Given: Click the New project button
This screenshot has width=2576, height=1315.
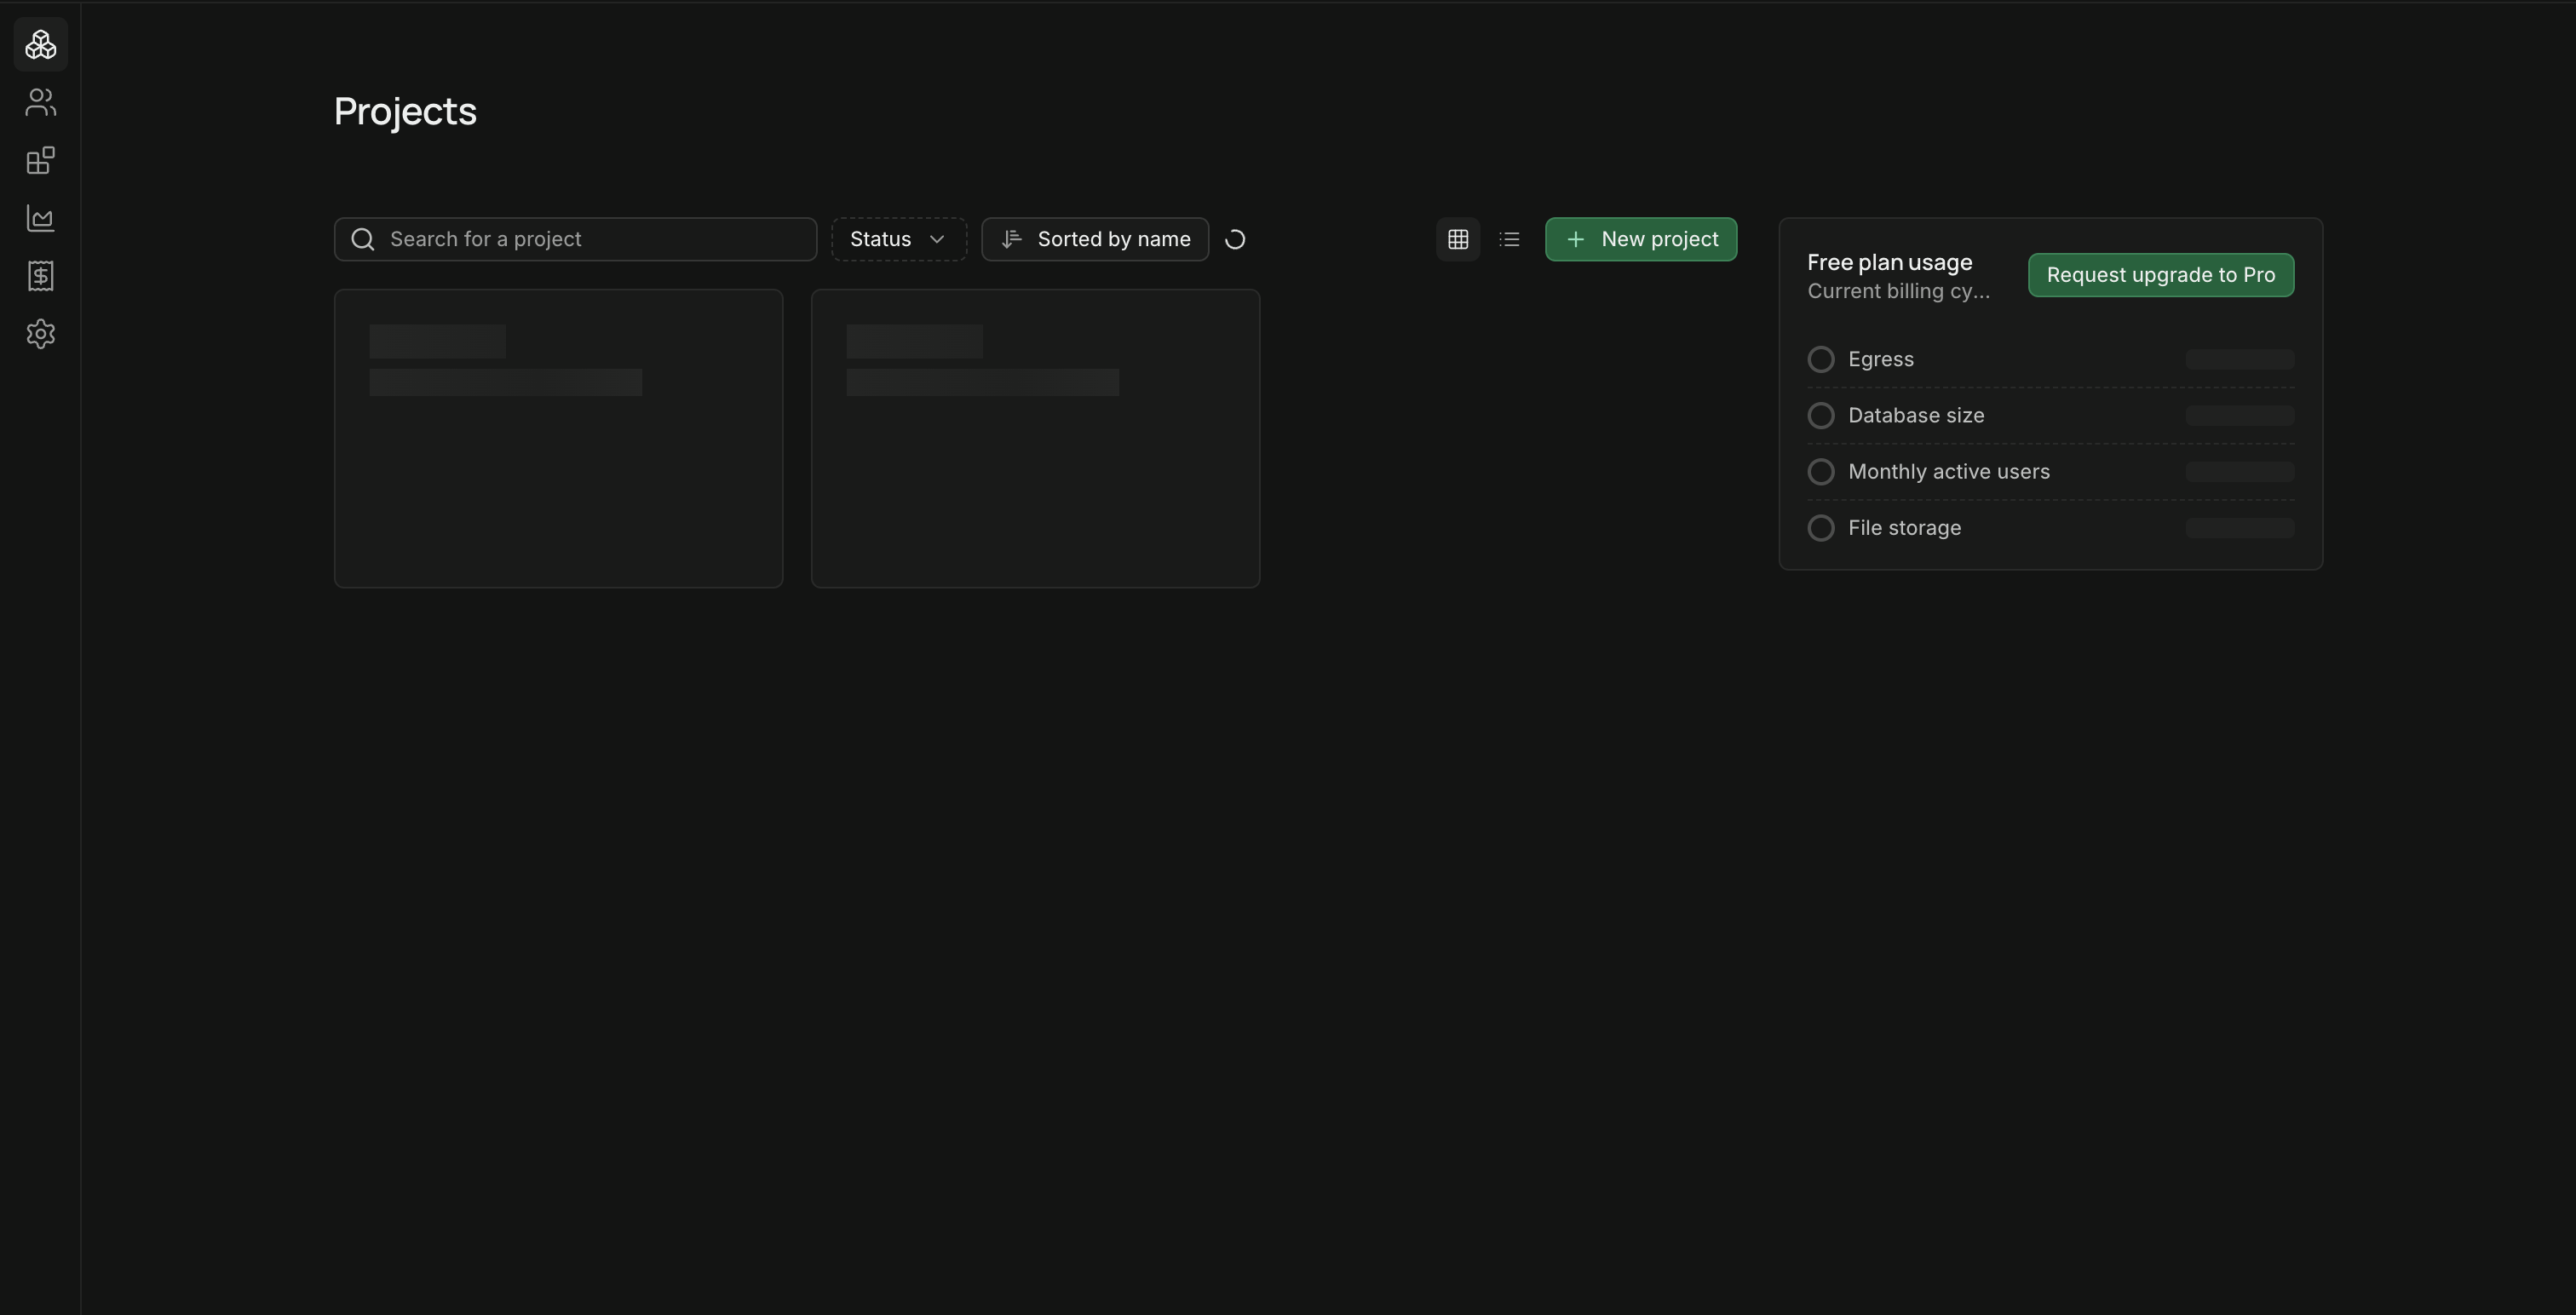Looking at the screenshot, I should pyautogui.click(x=1641, y=239).
